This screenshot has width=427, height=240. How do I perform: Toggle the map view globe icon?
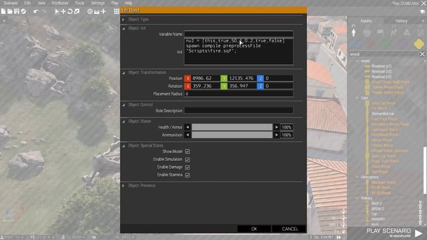(90, 11)
